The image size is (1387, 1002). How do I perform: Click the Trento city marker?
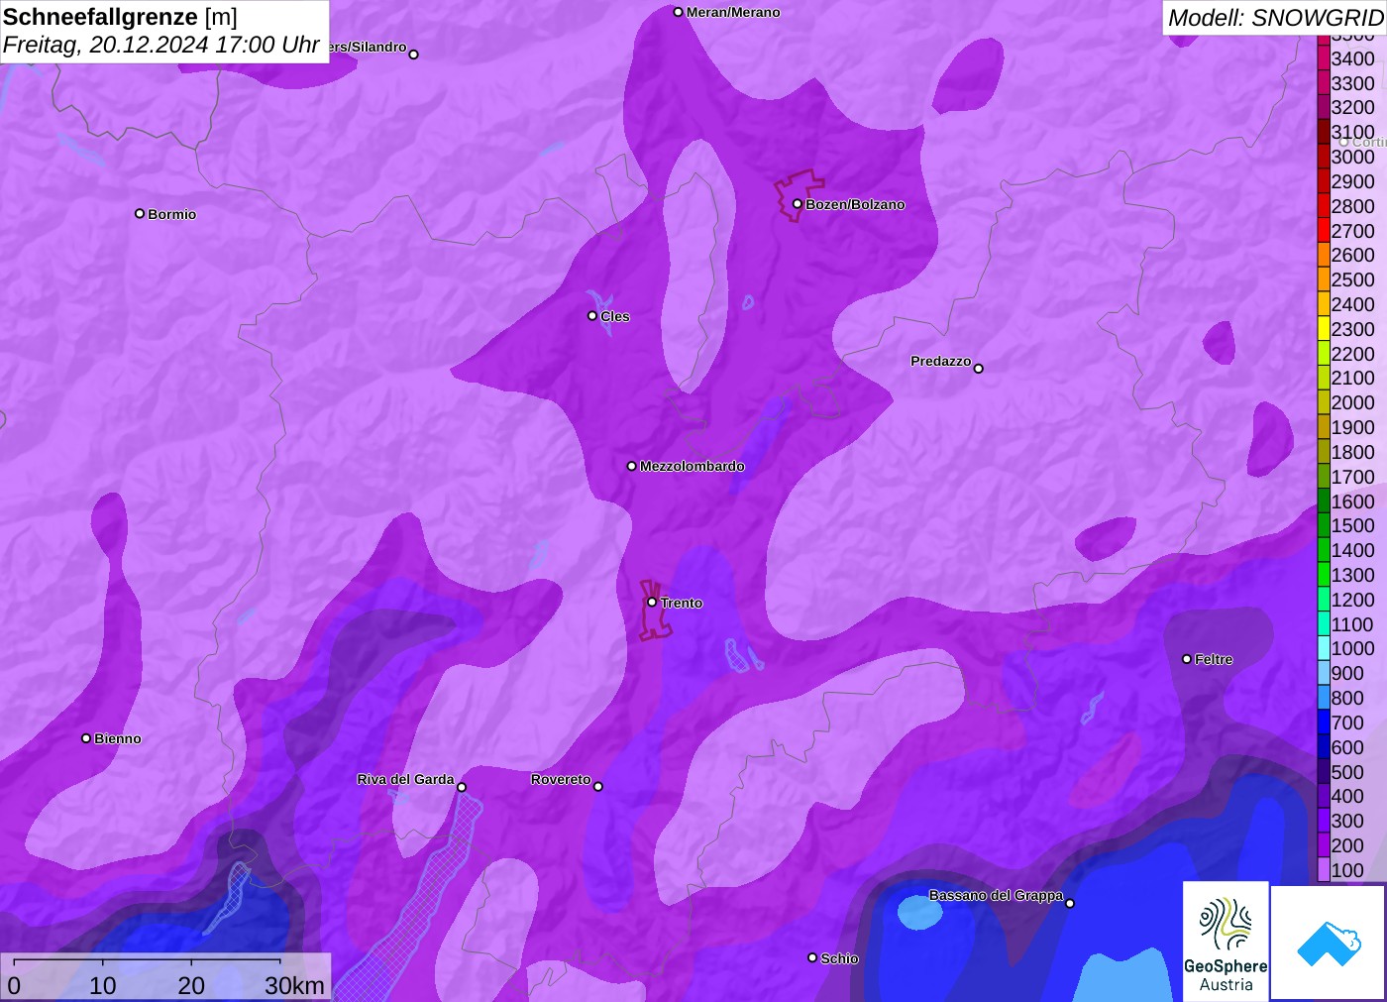tap(652, 603)
